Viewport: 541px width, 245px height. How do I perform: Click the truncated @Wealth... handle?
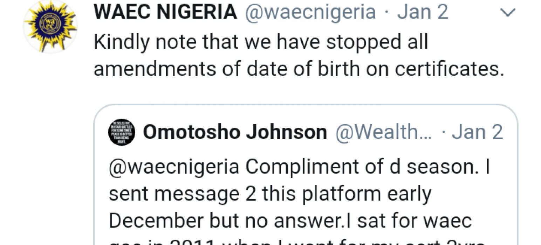click(384, 132)
